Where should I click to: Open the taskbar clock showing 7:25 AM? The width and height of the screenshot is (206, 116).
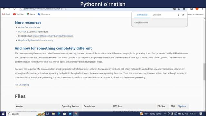193,114
